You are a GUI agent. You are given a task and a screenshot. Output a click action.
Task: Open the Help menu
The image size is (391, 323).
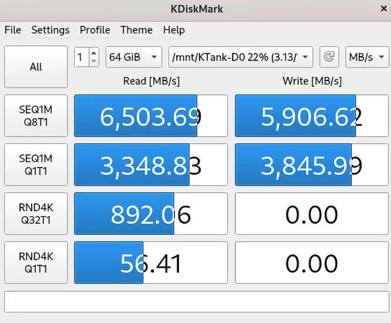click(x=174, y=30)
